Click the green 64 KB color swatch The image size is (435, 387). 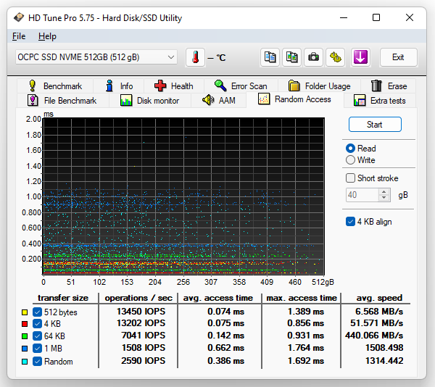[25, 336]
